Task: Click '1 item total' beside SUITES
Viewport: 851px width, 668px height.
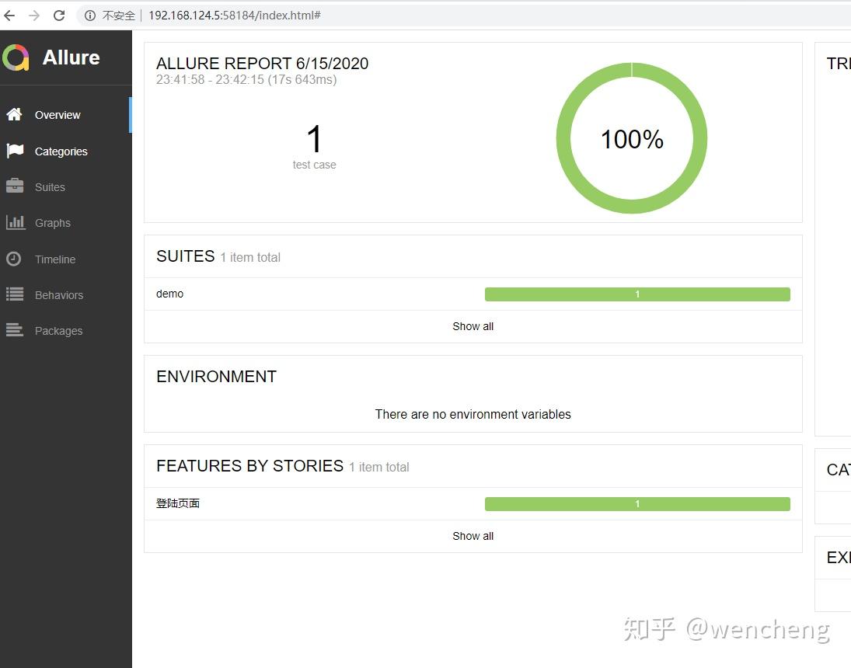Action: click(250, 257)
